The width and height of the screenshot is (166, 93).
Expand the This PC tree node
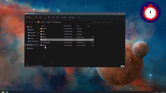26,45
